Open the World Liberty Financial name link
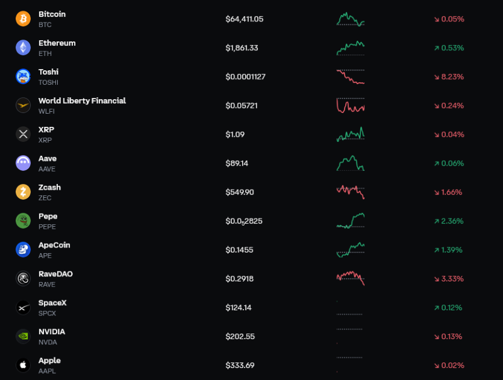503x380 pixels. click(82, 101)
